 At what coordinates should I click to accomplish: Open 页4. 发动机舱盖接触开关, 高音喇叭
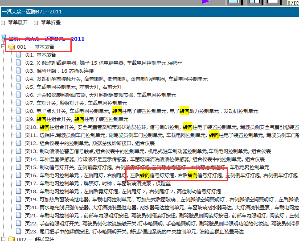(116, 79)
